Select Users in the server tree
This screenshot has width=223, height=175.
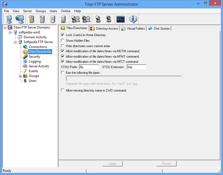pyautogui.click(x=33, y=81)
